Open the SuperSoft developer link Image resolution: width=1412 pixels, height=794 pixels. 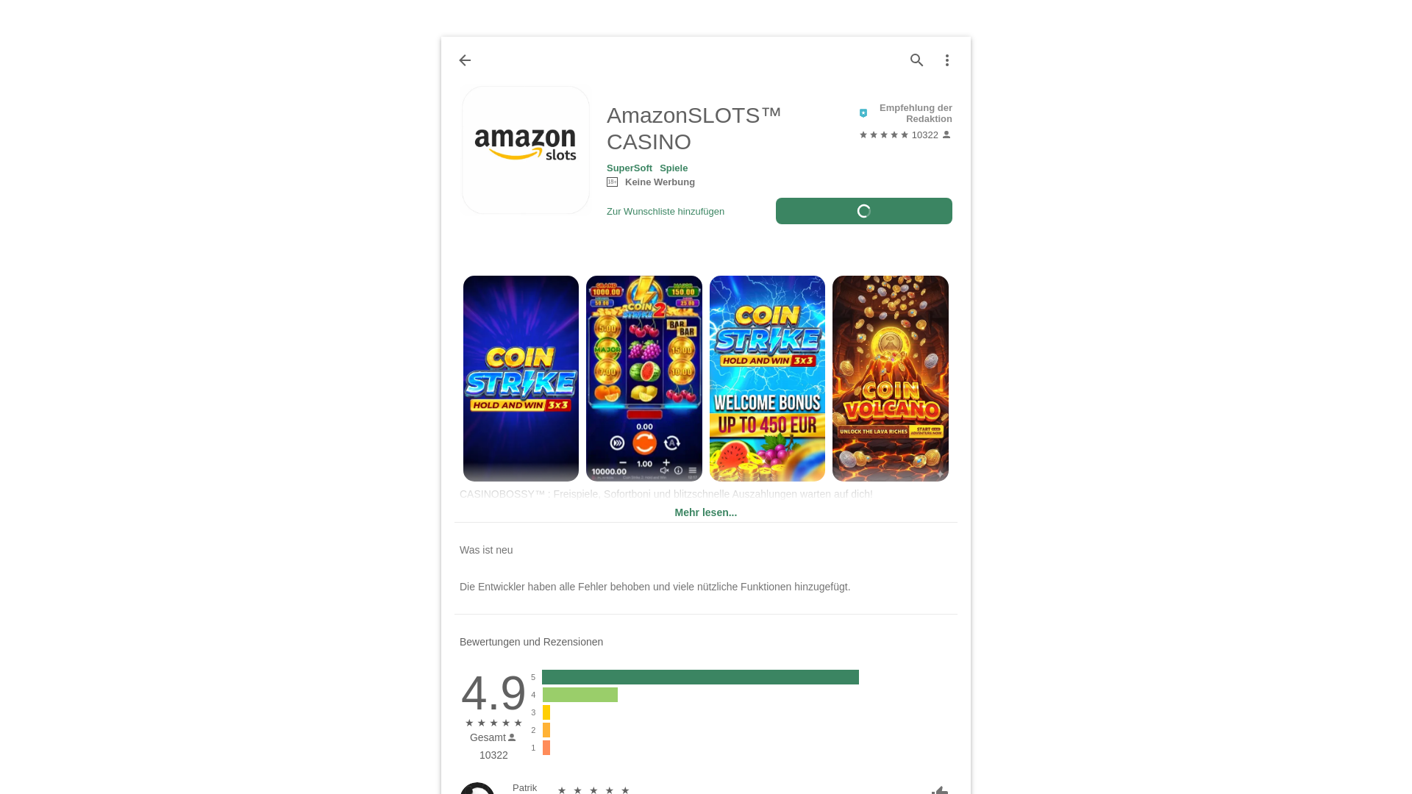point(630,168)
